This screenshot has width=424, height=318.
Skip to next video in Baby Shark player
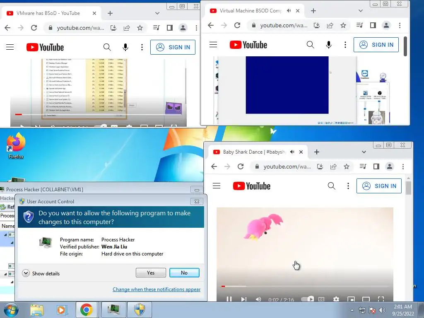click(x=243, y=299)
